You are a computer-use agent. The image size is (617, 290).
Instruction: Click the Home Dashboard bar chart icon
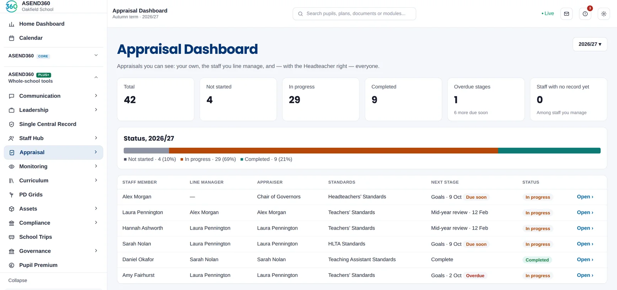[x=12, y=24]
